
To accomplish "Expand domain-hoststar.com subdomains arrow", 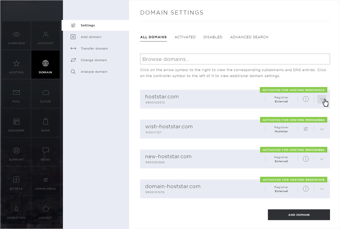I will click(322, 189).
